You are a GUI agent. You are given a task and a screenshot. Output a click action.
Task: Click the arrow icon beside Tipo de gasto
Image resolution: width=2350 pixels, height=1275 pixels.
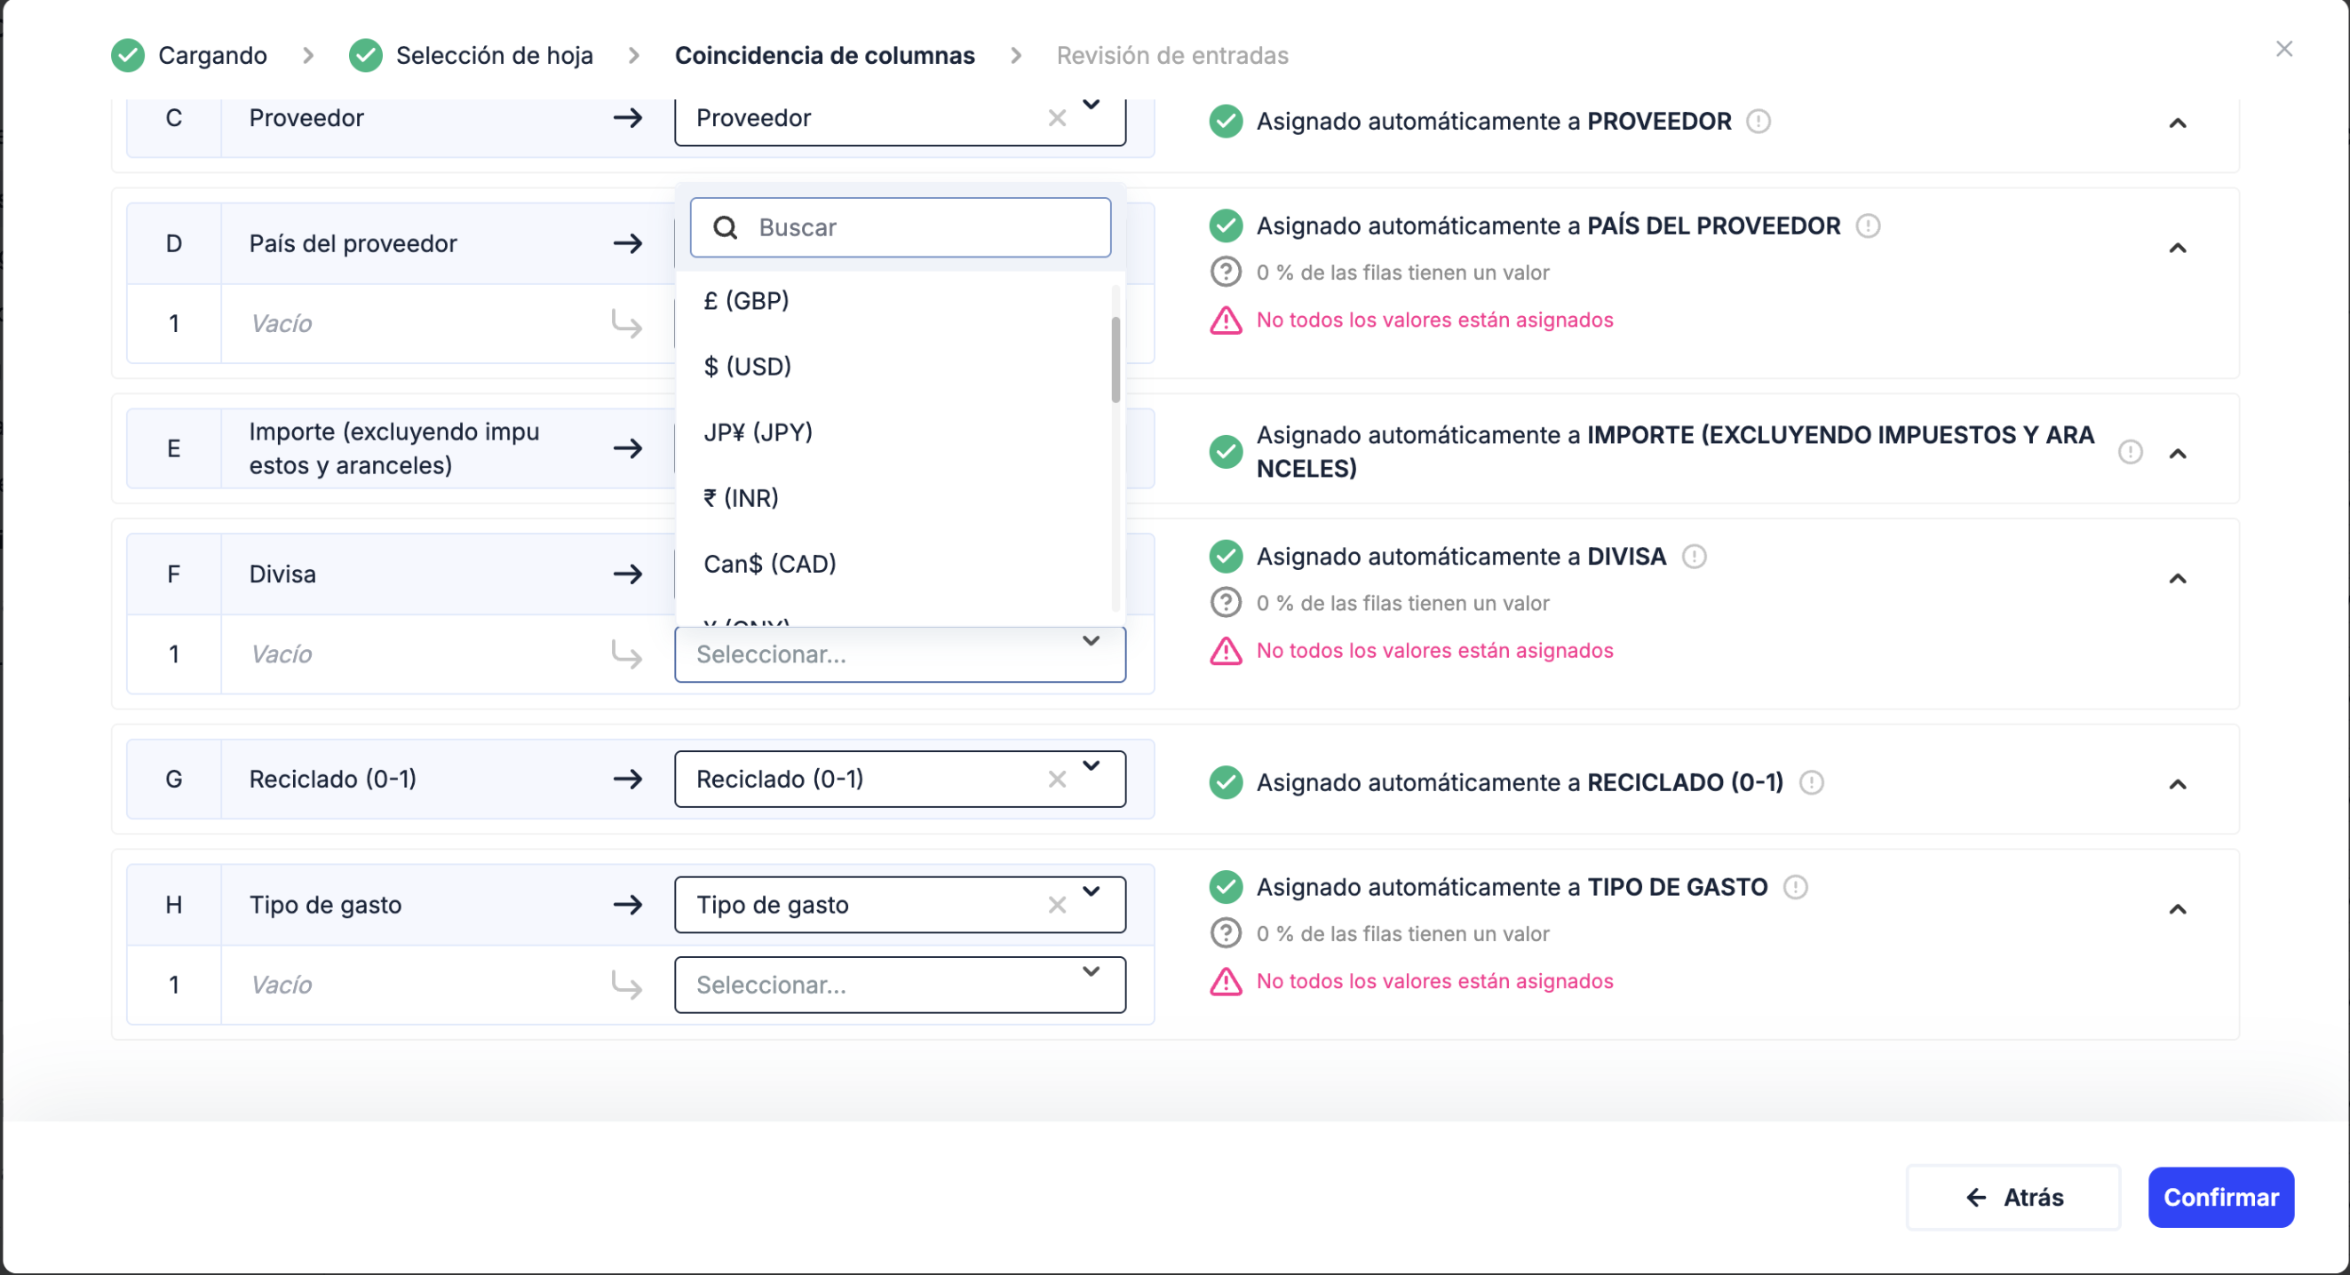coord(629,905)
